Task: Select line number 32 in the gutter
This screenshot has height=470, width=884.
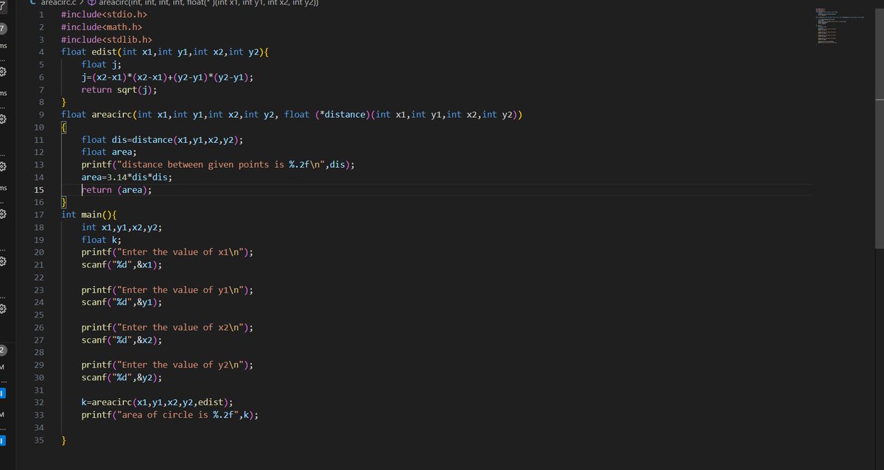Action: tap(40, 402)
